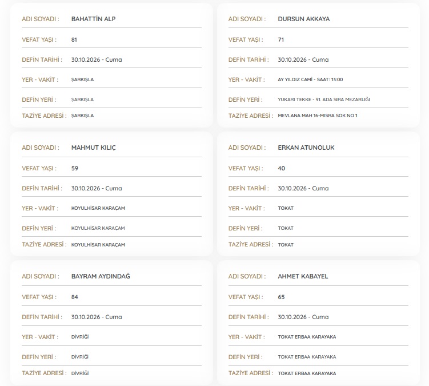This screenshot has width=429, height=386.
Task: Click the name BAHATTİN ALP
Action: point(93,19)
